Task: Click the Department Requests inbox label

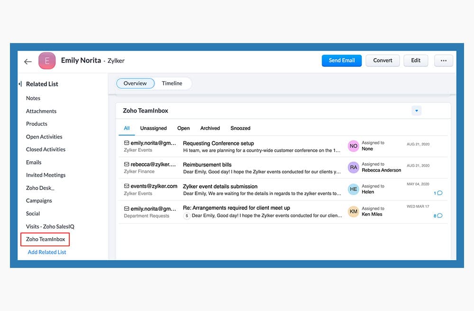Action: (146, 216)
